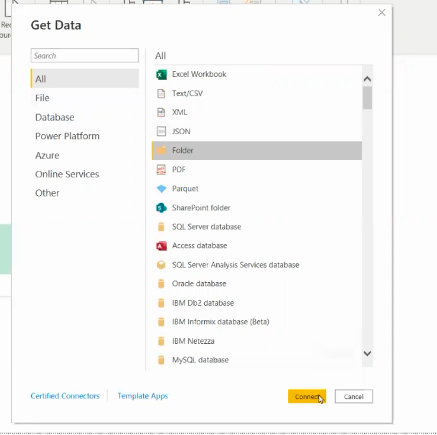The height and width of the screenshot is (435, 437).
Task: Open the Template Apps link
Action: coord(143,396)
